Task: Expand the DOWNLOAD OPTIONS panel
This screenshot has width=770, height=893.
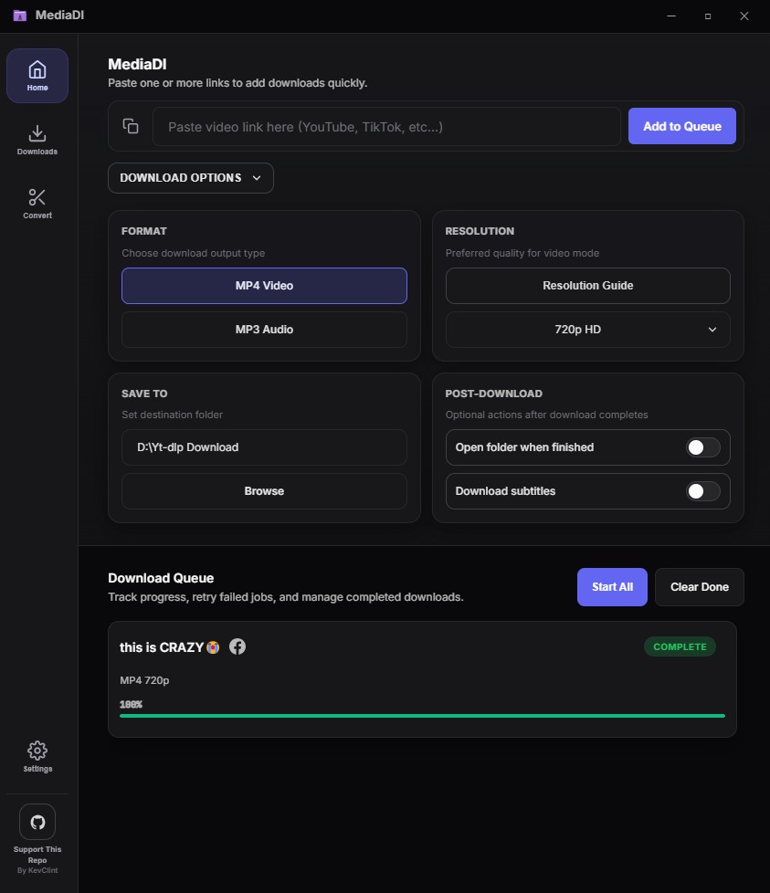Action: tap(190, 178)
